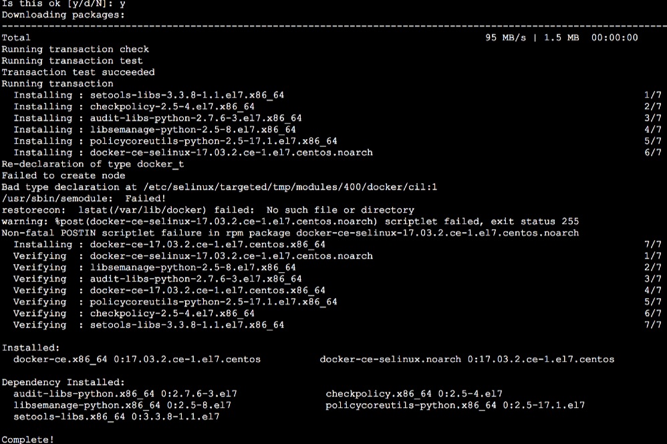Click the 'Installed:' heading

31,347
